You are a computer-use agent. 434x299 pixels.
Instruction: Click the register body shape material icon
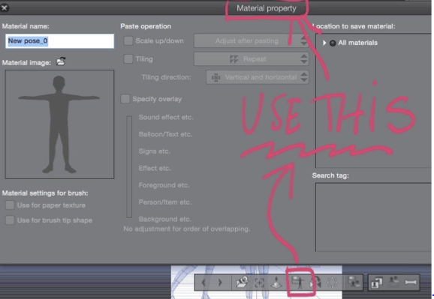354,283
